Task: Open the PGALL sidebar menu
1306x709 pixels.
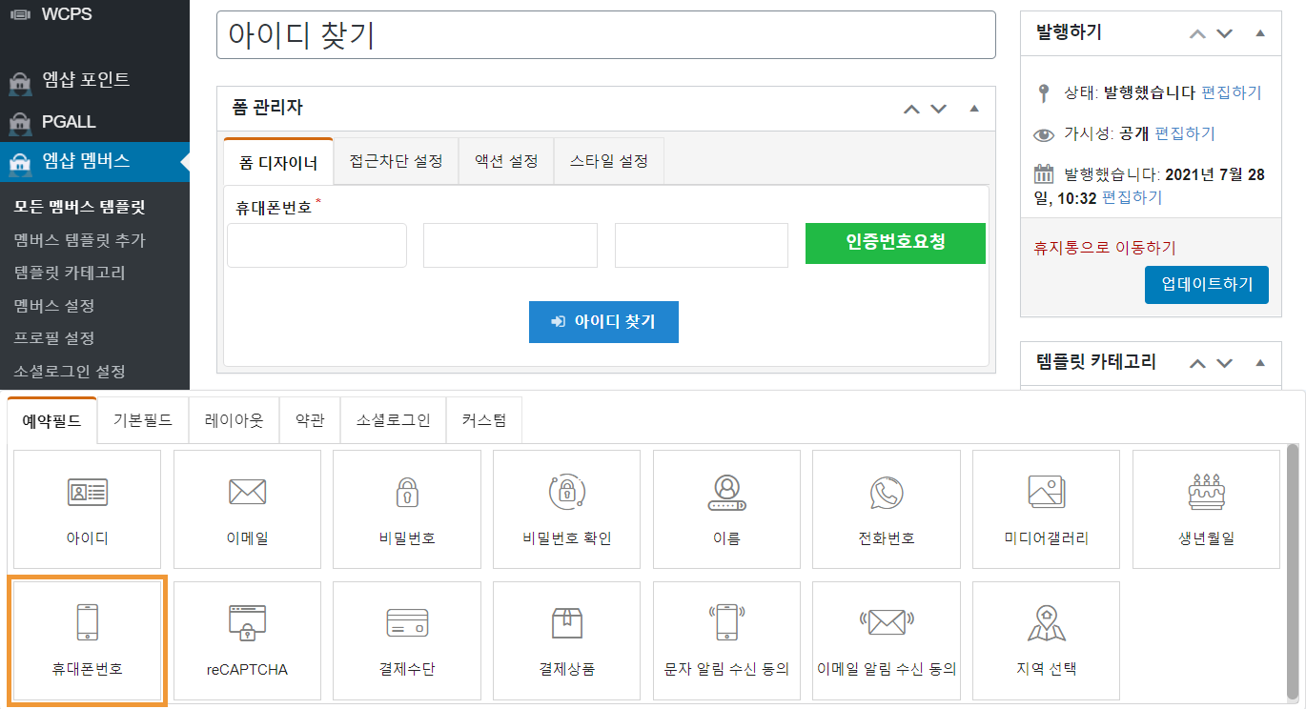Action: tap(94, 122)
